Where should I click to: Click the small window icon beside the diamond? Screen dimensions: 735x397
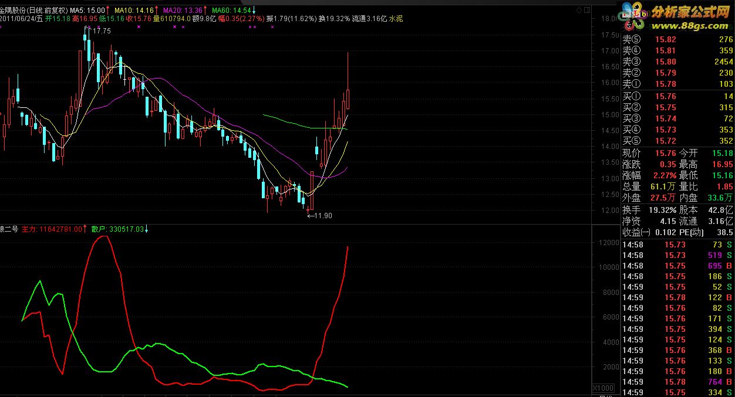point(586,10)
